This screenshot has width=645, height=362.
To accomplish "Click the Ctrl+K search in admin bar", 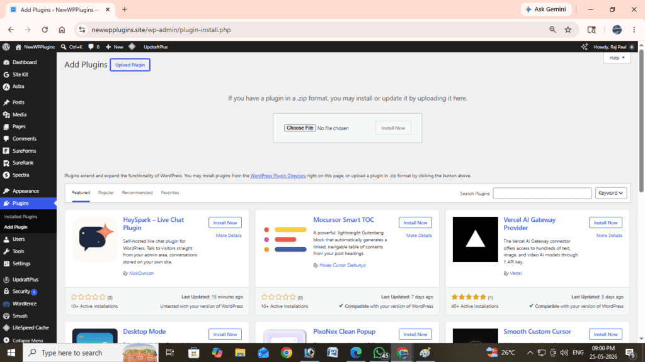I will coord(72,47).
